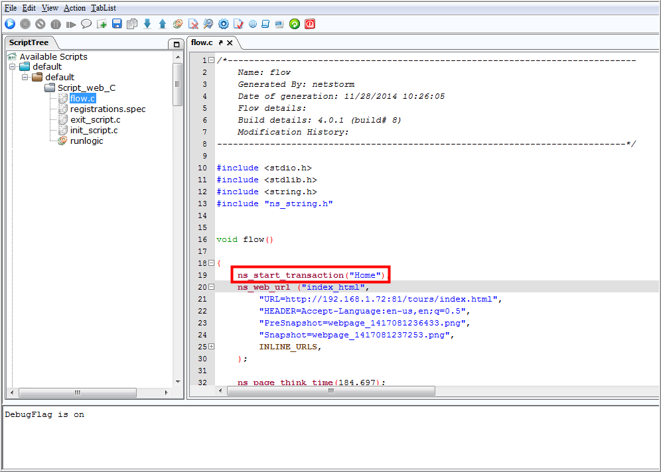Open the Action menu

[x=74, y=8]
